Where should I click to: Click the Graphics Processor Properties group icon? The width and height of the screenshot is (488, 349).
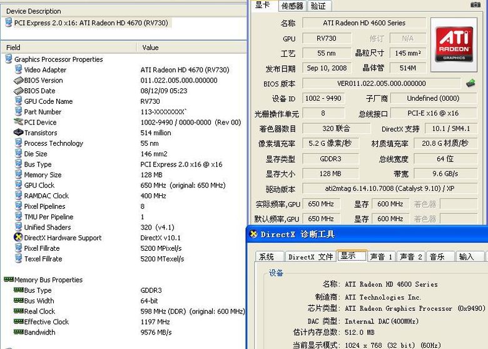9,59
